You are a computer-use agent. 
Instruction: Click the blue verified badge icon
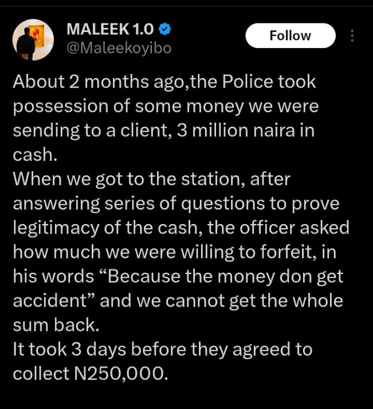point(166,29)
